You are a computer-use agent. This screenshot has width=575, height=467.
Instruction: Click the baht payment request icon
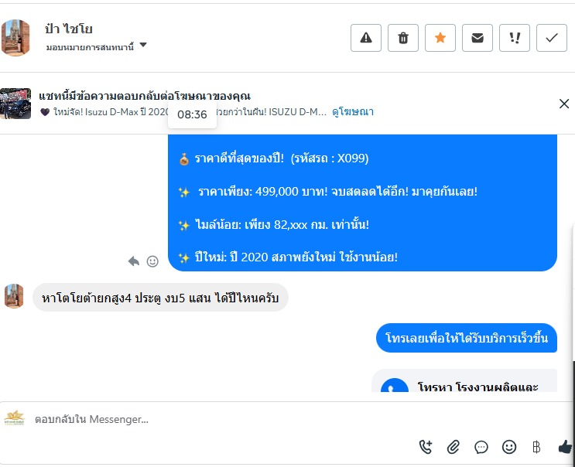click(x=536, y=446)
